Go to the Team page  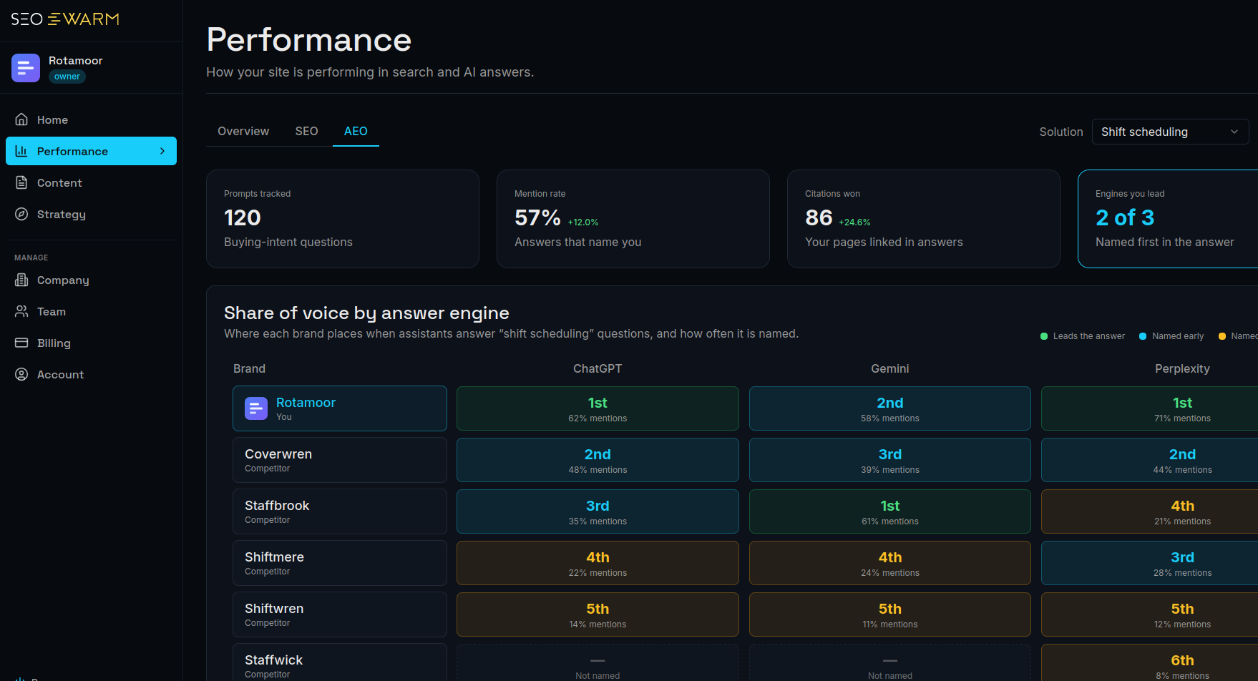(x=91, y=311)
